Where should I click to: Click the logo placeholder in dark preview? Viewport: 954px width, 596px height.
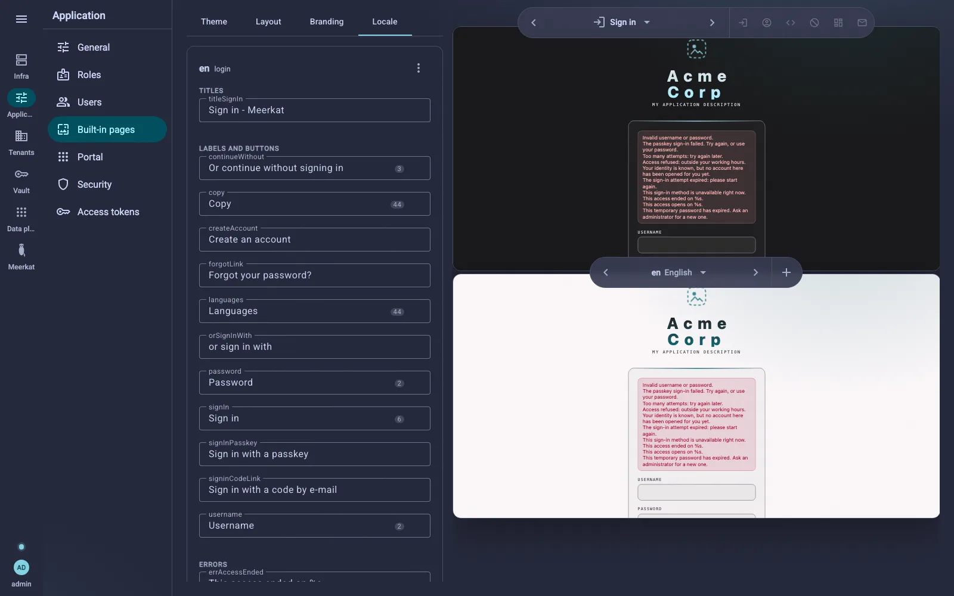tap(696, 49)
